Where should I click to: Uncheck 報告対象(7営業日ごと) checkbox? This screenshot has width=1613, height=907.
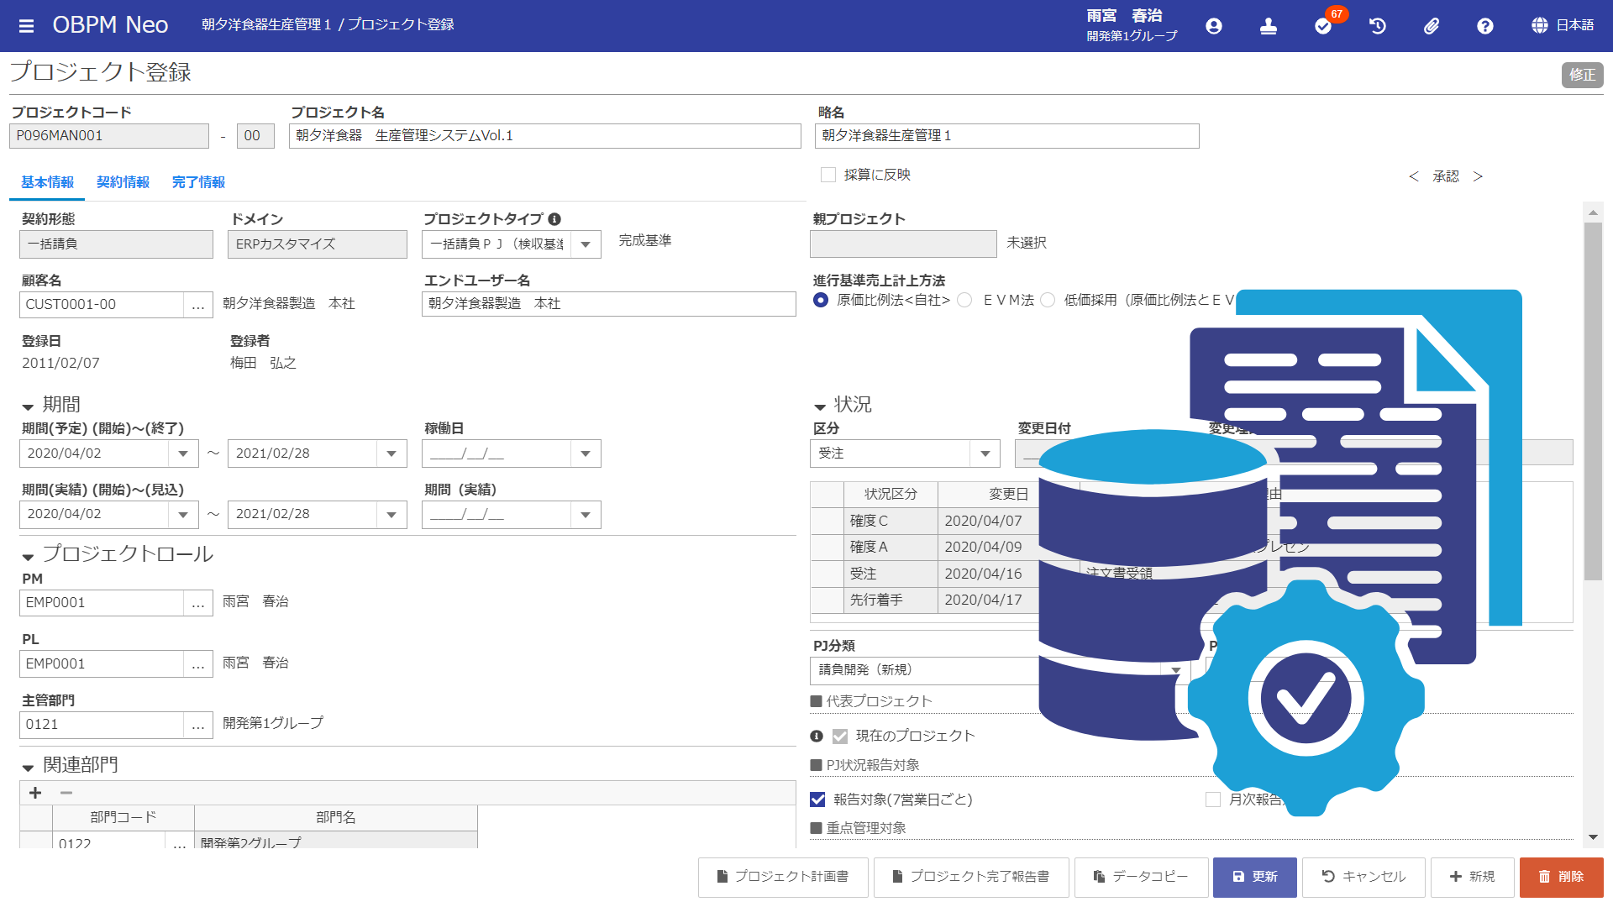pos(817,800)
